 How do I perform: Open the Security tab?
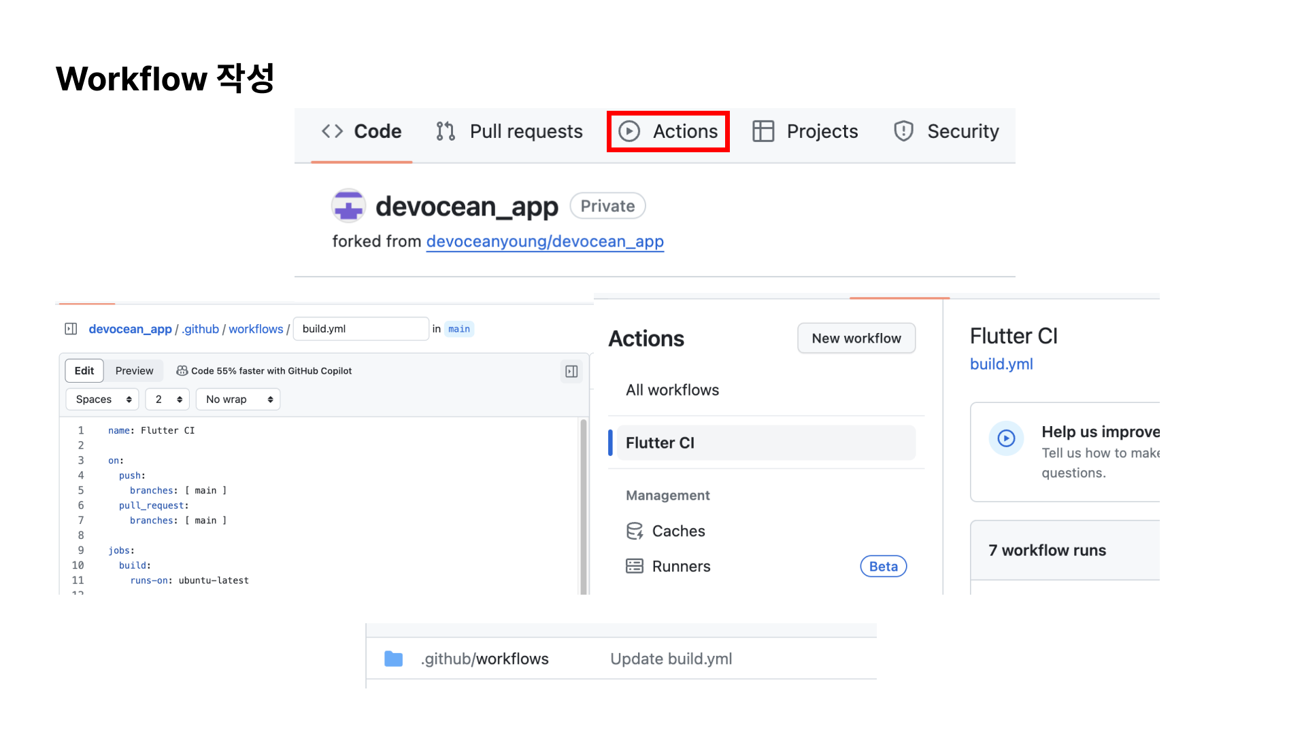pyautogui.click(x=946, y=131)
